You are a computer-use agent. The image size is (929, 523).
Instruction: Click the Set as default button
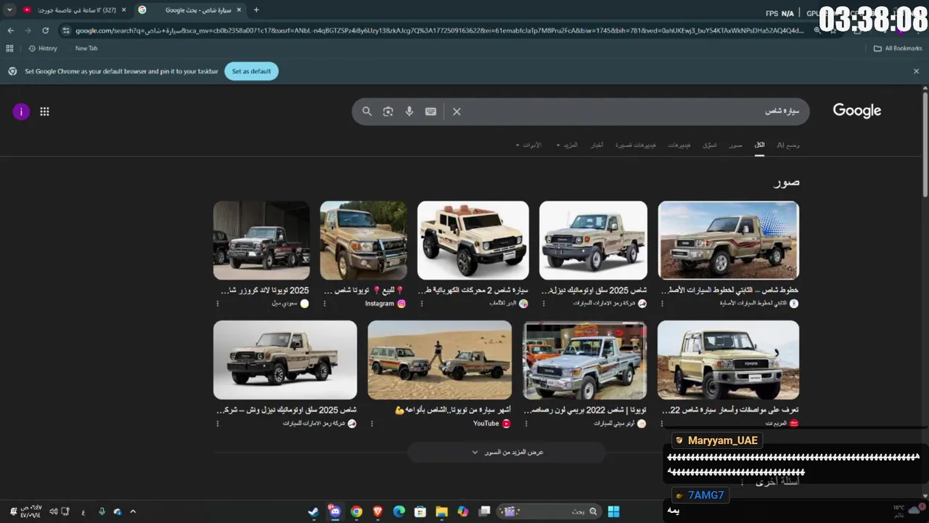pyautogui.click(x=251, y=71)
